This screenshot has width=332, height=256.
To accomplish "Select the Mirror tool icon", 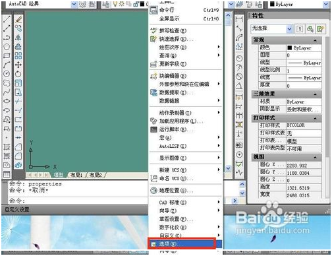I will pyautogui.click(x=18, y=38).
